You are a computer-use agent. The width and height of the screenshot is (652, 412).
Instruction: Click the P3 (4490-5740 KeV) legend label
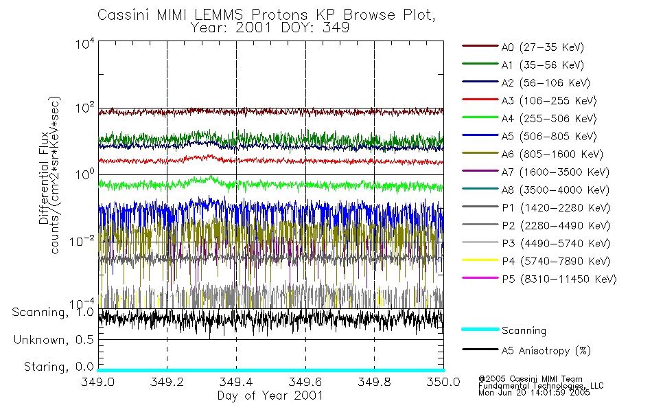(557, 244)
